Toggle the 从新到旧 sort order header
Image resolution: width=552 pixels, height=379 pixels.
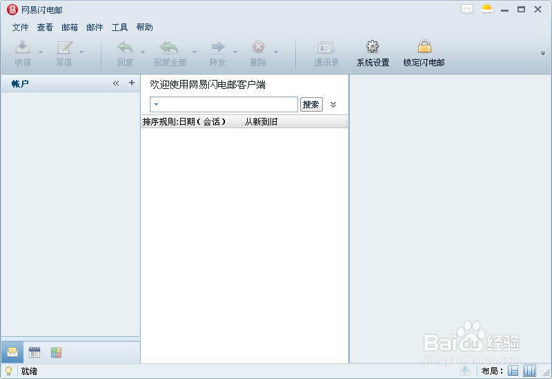coord(295,122)
